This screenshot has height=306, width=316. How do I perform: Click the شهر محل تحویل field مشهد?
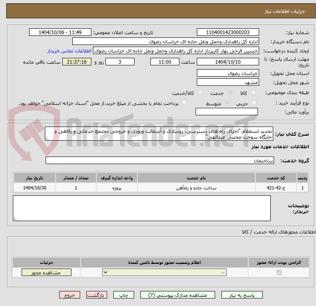pos(228,82)
